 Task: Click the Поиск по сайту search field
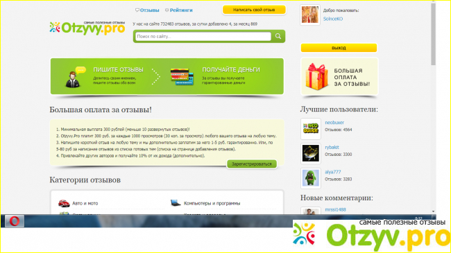tap(203, 36)
